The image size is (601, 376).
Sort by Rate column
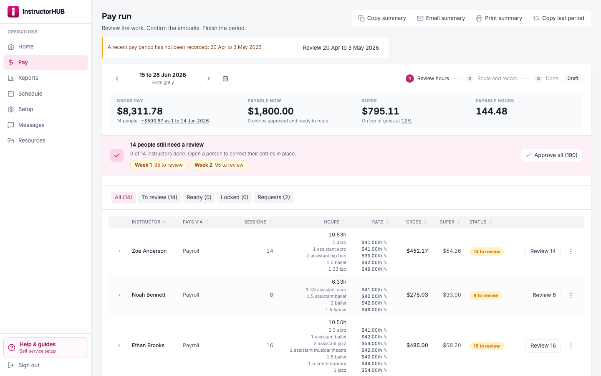381,222
